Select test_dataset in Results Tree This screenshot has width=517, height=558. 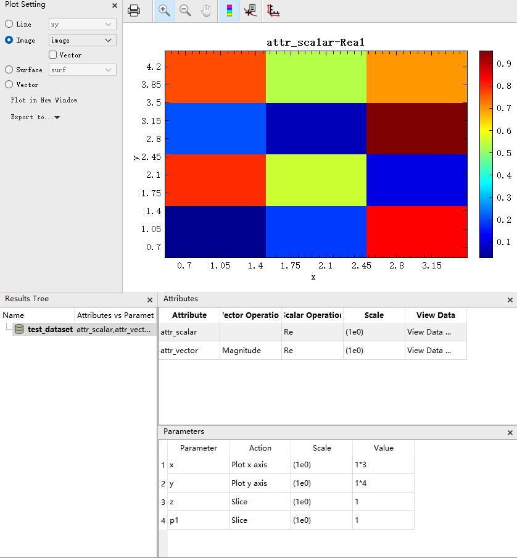tap(50, 329)
